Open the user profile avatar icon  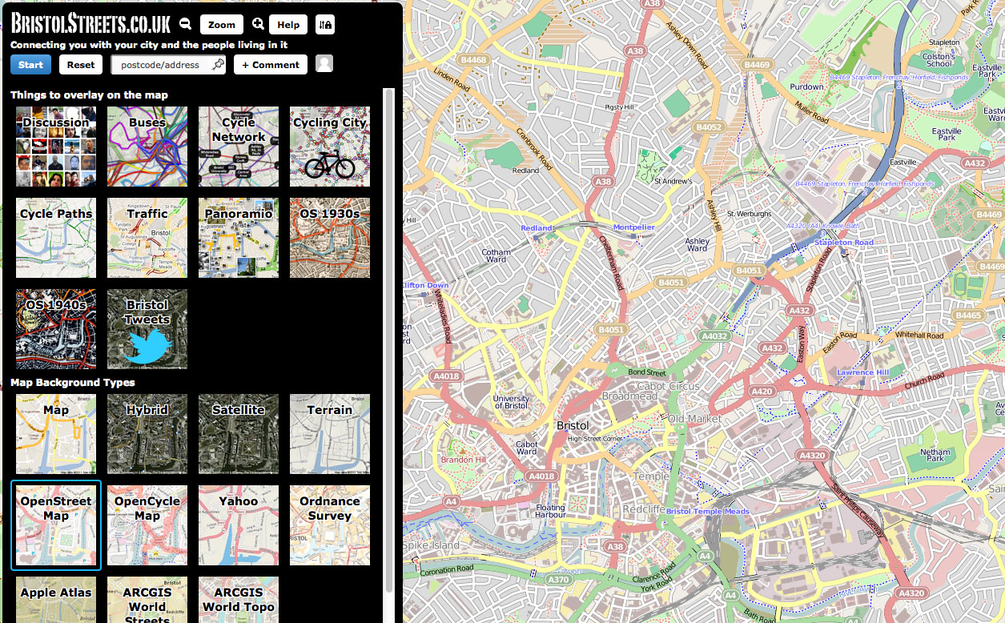tap(324, 64)
